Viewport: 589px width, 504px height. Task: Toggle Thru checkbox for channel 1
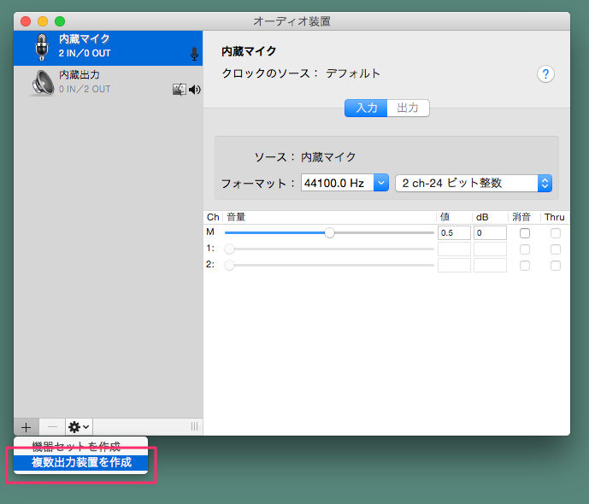556,249
